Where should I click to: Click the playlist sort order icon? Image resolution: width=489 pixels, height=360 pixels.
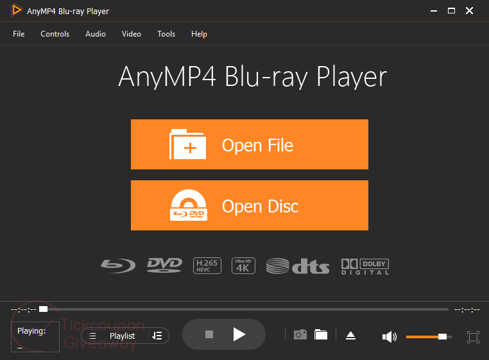pyautogui.click(x=157, y=336)
